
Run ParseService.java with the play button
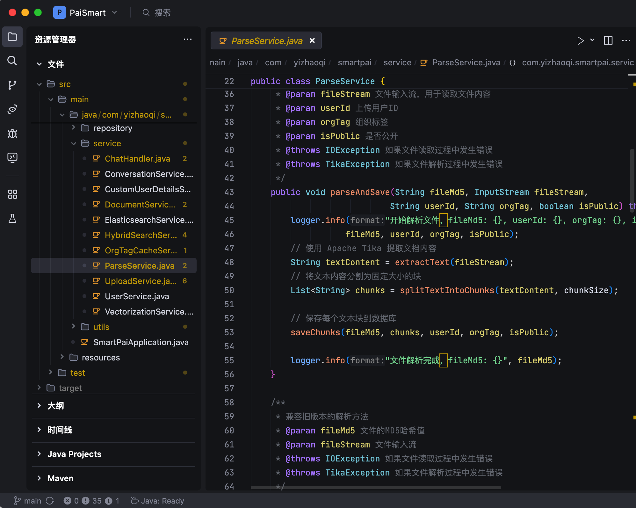coord(581,40)
